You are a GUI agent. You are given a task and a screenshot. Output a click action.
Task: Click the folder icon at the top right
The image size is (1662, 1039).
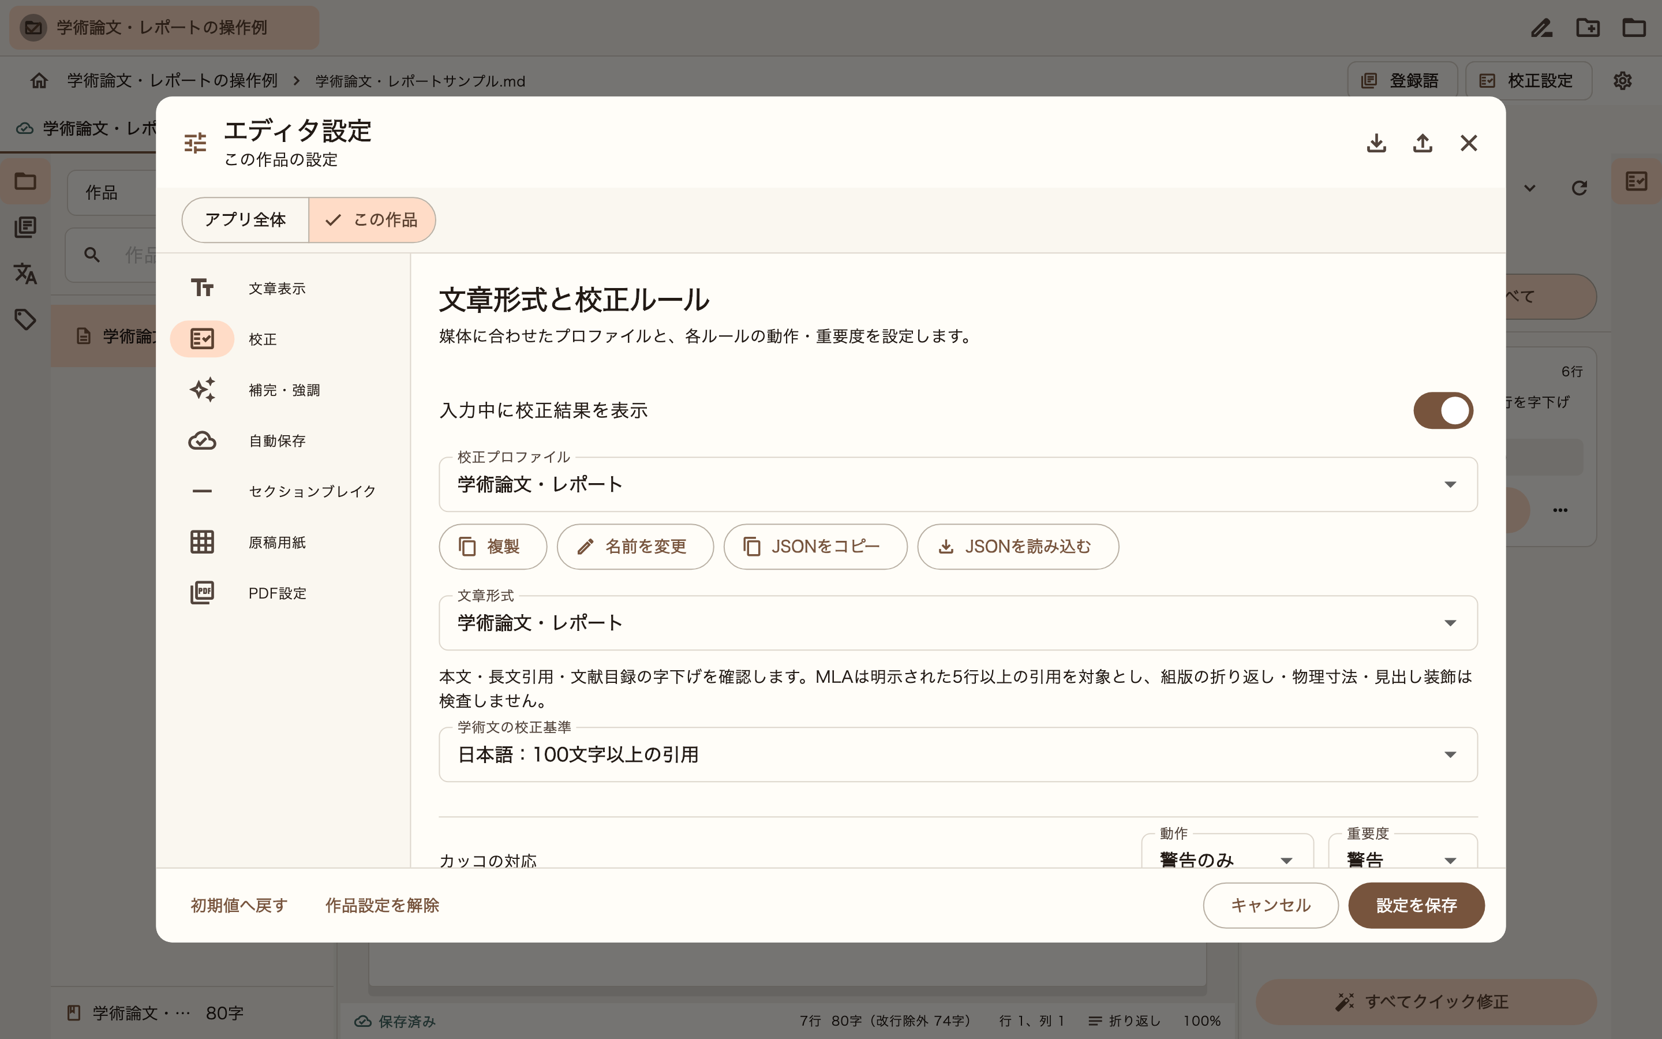(1634, 28)
